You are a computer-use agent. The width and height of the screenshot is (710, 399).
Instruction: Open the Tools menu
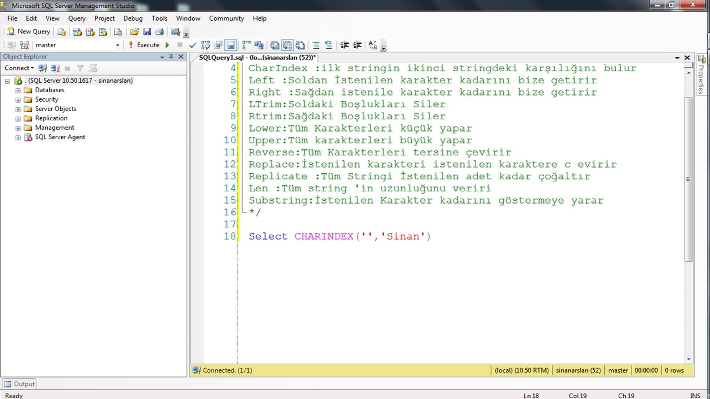pos(159,18)
